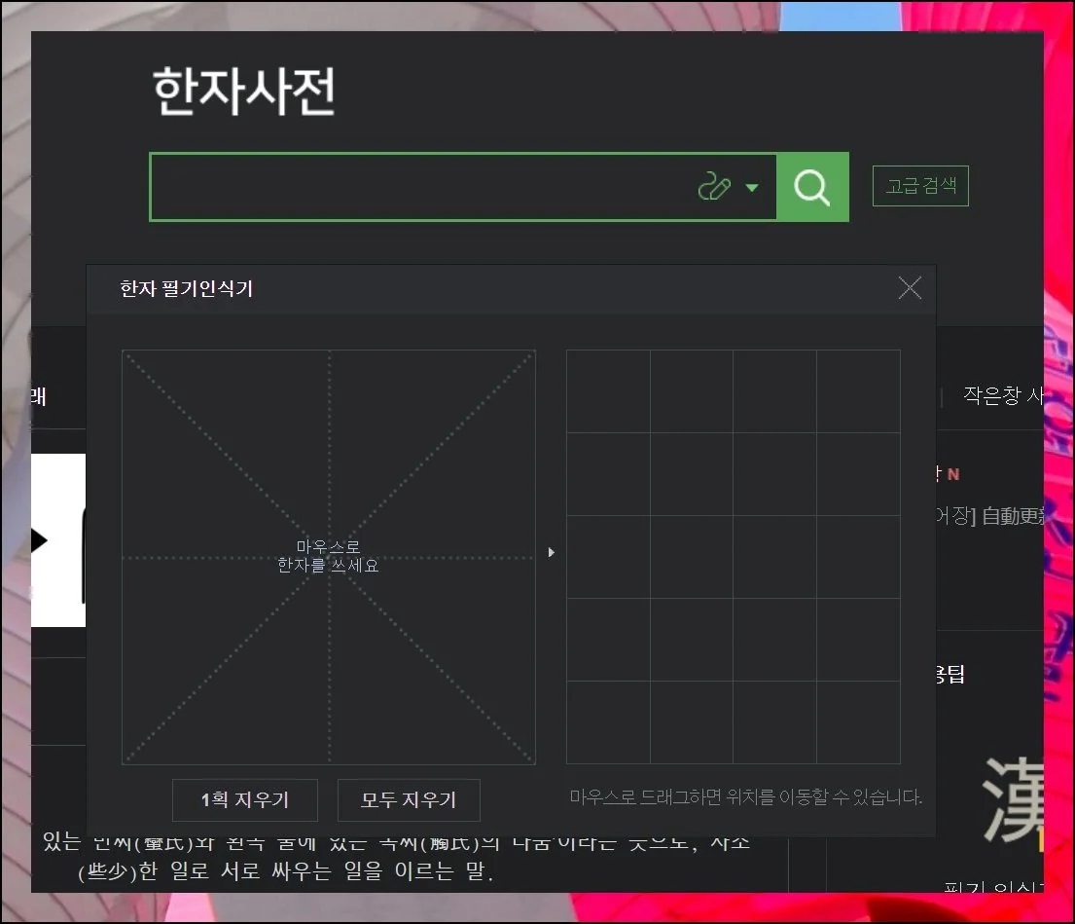Select the top-left candidate grid cell

pos(609,392)
